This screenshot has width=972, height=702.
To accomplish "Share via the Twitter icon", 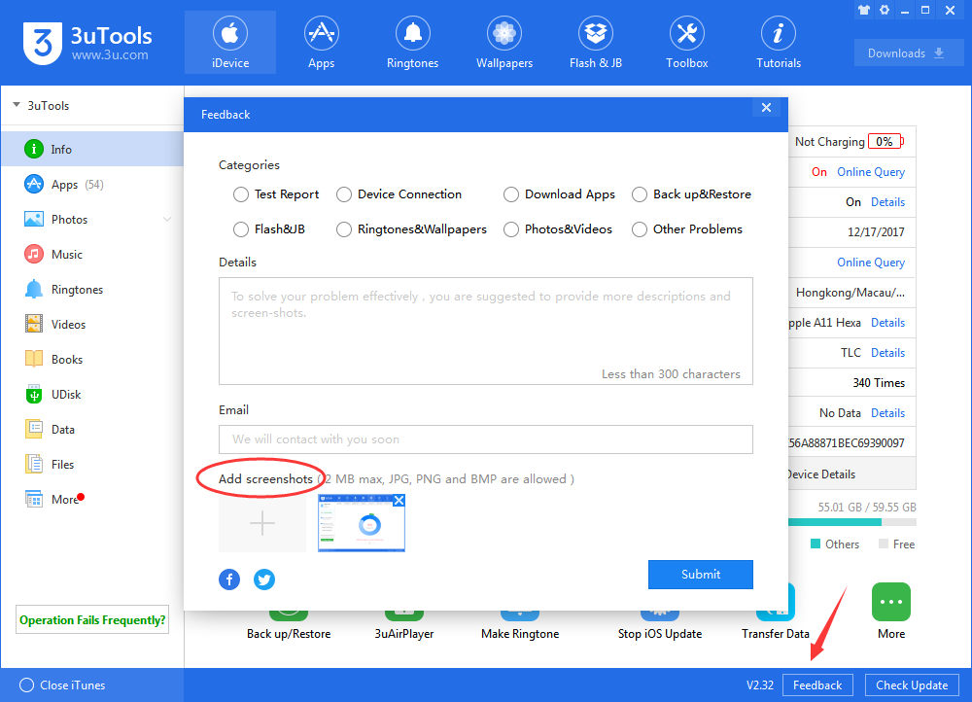I will tap(264, 579).
